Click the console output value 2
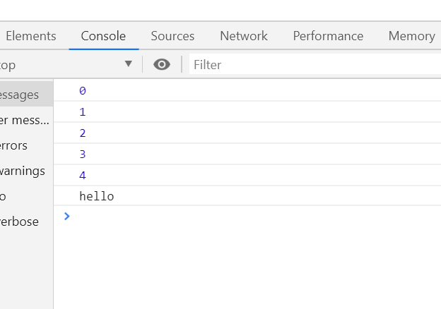 tap(83, 133)
